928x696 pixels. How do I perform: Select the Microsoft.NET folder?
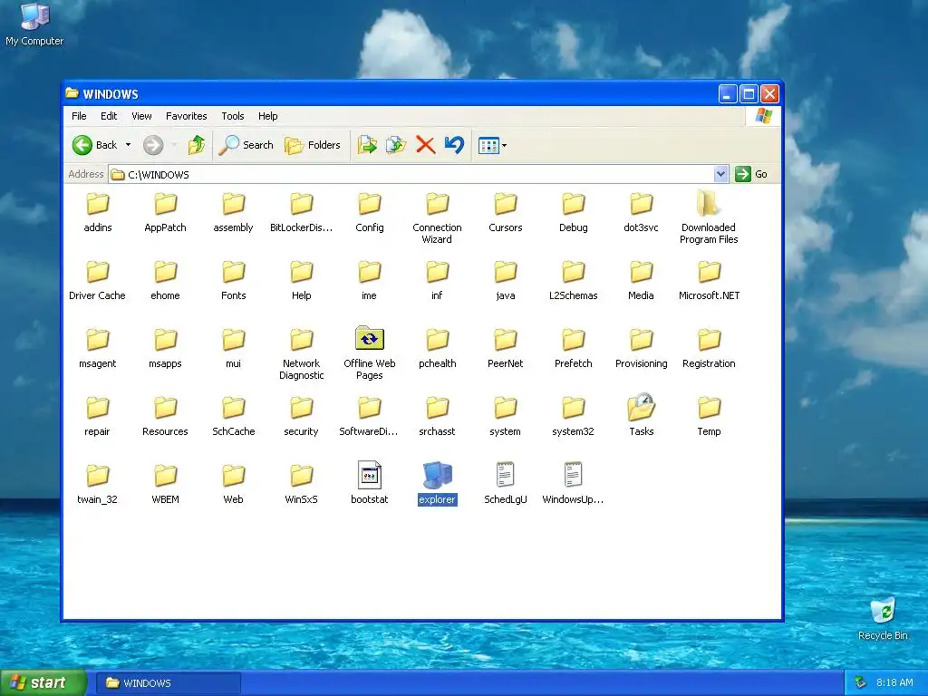tap(709, 271)
